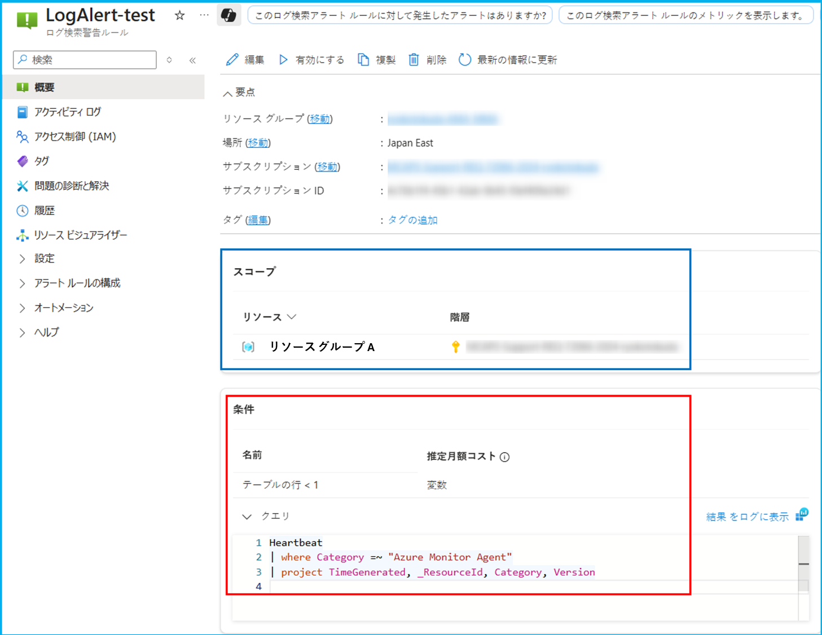Viewport: 822px width, 635px height.
Task: Click 最新の情報に更新 to refresh
Action: (x=508, y=60)
